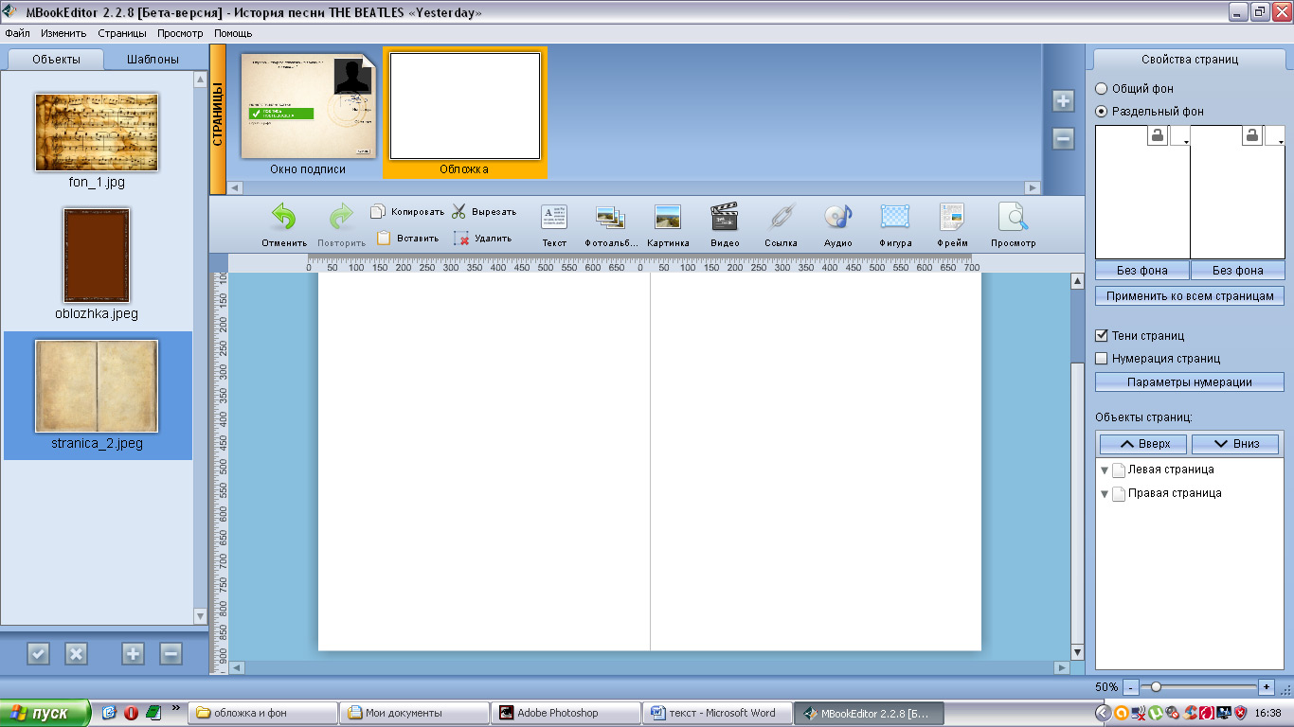Viewport: 1294px width, 727px height.
Task: Select the Ссылка link tool
Action: pyautogui.click(x=782, y=218)
